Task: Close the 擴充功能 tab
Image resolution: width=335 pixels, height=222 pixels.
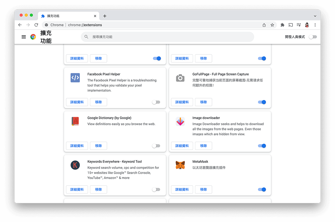Action: tap(95, 16)
